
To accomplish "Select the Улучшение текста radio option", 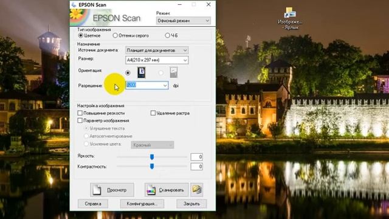I will pos(86,128).
